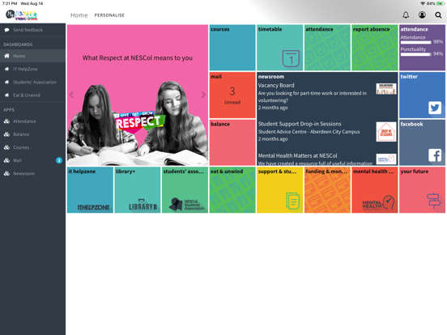
Task: Click the search magnifier icon
Action: pyautogui.click(x=438, y=15)
